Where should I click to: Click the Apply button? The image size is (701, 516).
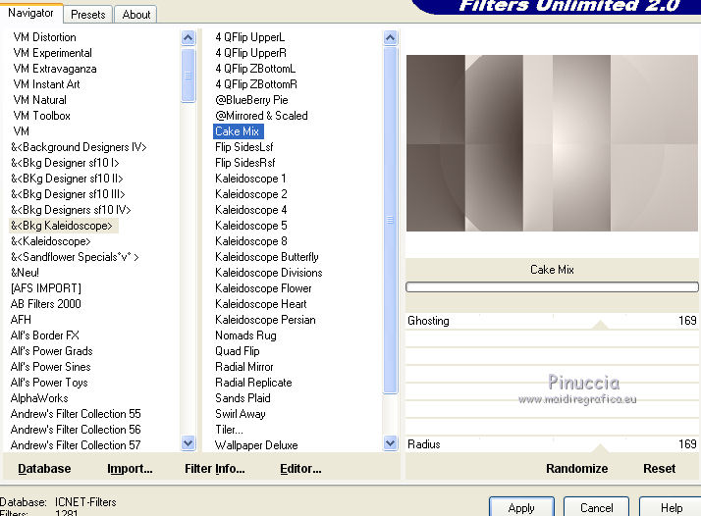click(521, 507)
